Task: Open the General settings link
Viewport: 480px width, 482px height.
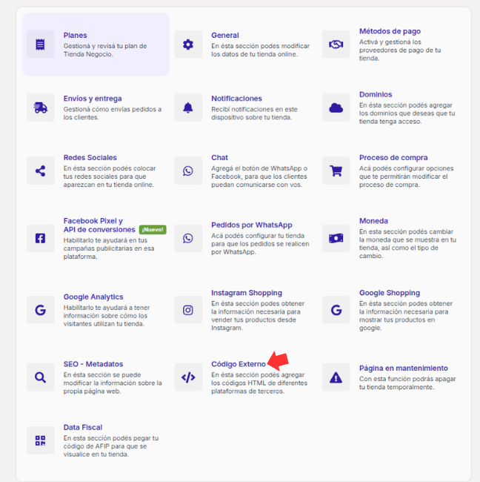Action: click(x=224, y=36)
